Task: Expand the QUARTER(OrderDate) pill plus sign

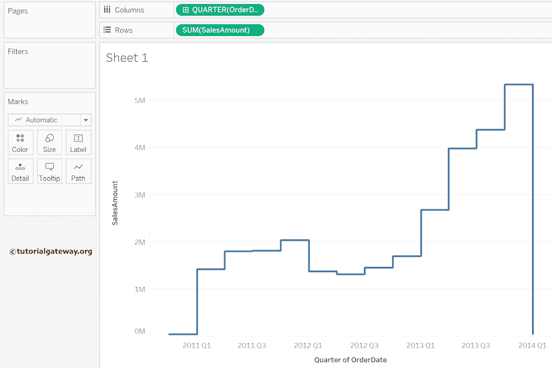Action: coord(185,10)
